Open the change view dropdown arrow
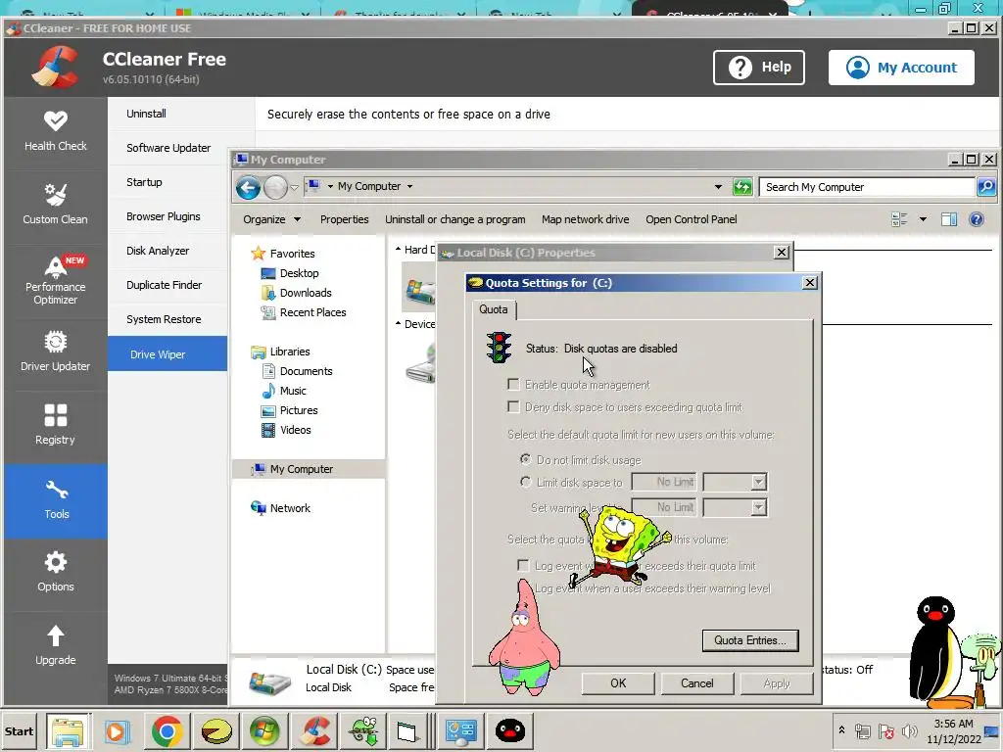1003x752 pixels. coord(923,219)
